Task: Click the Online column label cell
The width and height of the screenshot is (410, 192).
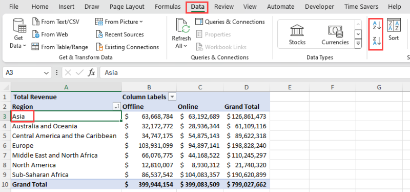Action: click(x=200, y=107)
